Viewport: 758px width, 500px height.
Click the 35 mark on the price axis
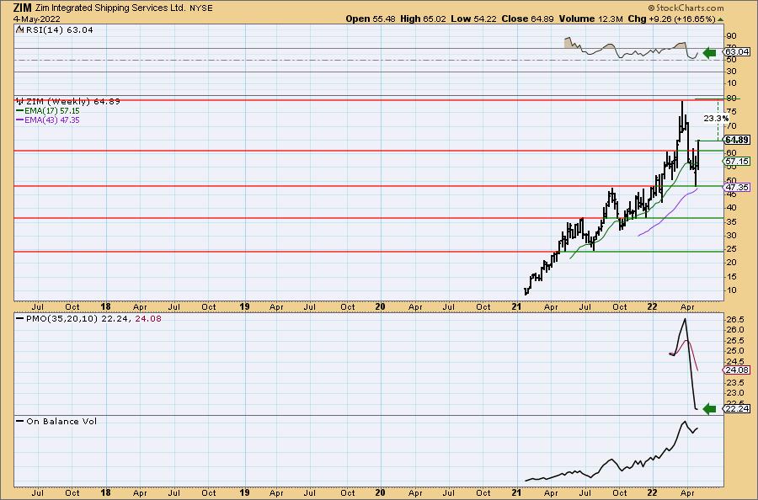[x=731, y=221]
